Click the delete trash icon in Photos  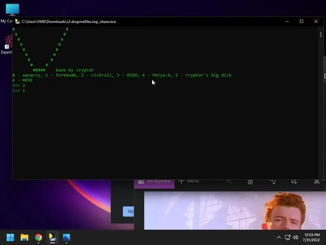[250, 181]
